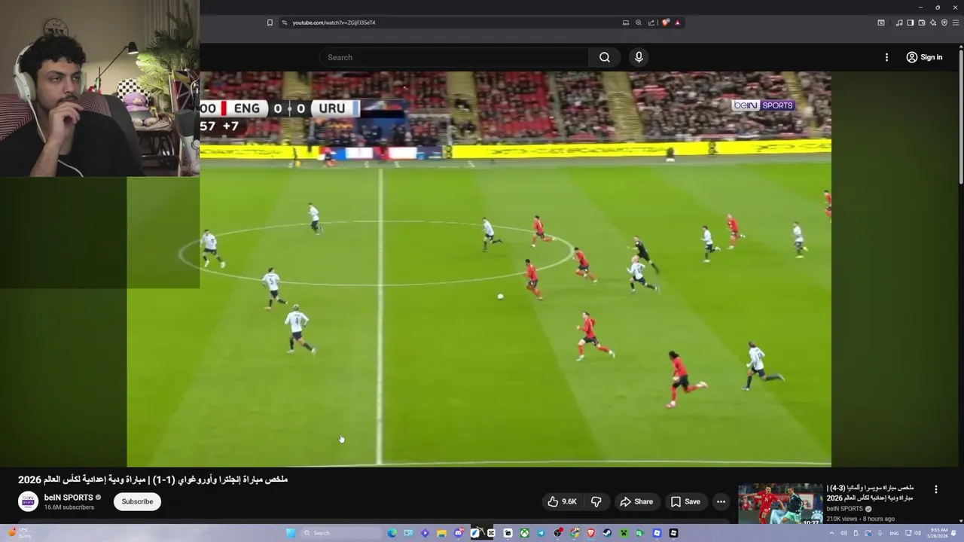Open the Windows Start button
The image size is (964, 542).
(291, 533)
